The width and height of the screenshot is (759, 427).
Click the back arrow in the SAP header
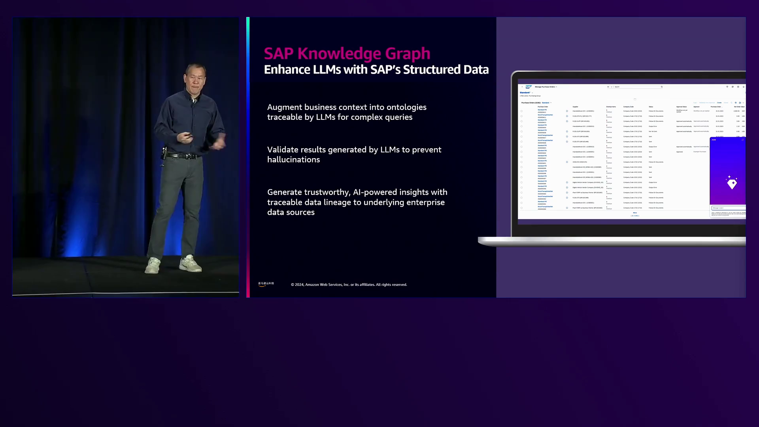pyautogui.click(x=522, y=87)
